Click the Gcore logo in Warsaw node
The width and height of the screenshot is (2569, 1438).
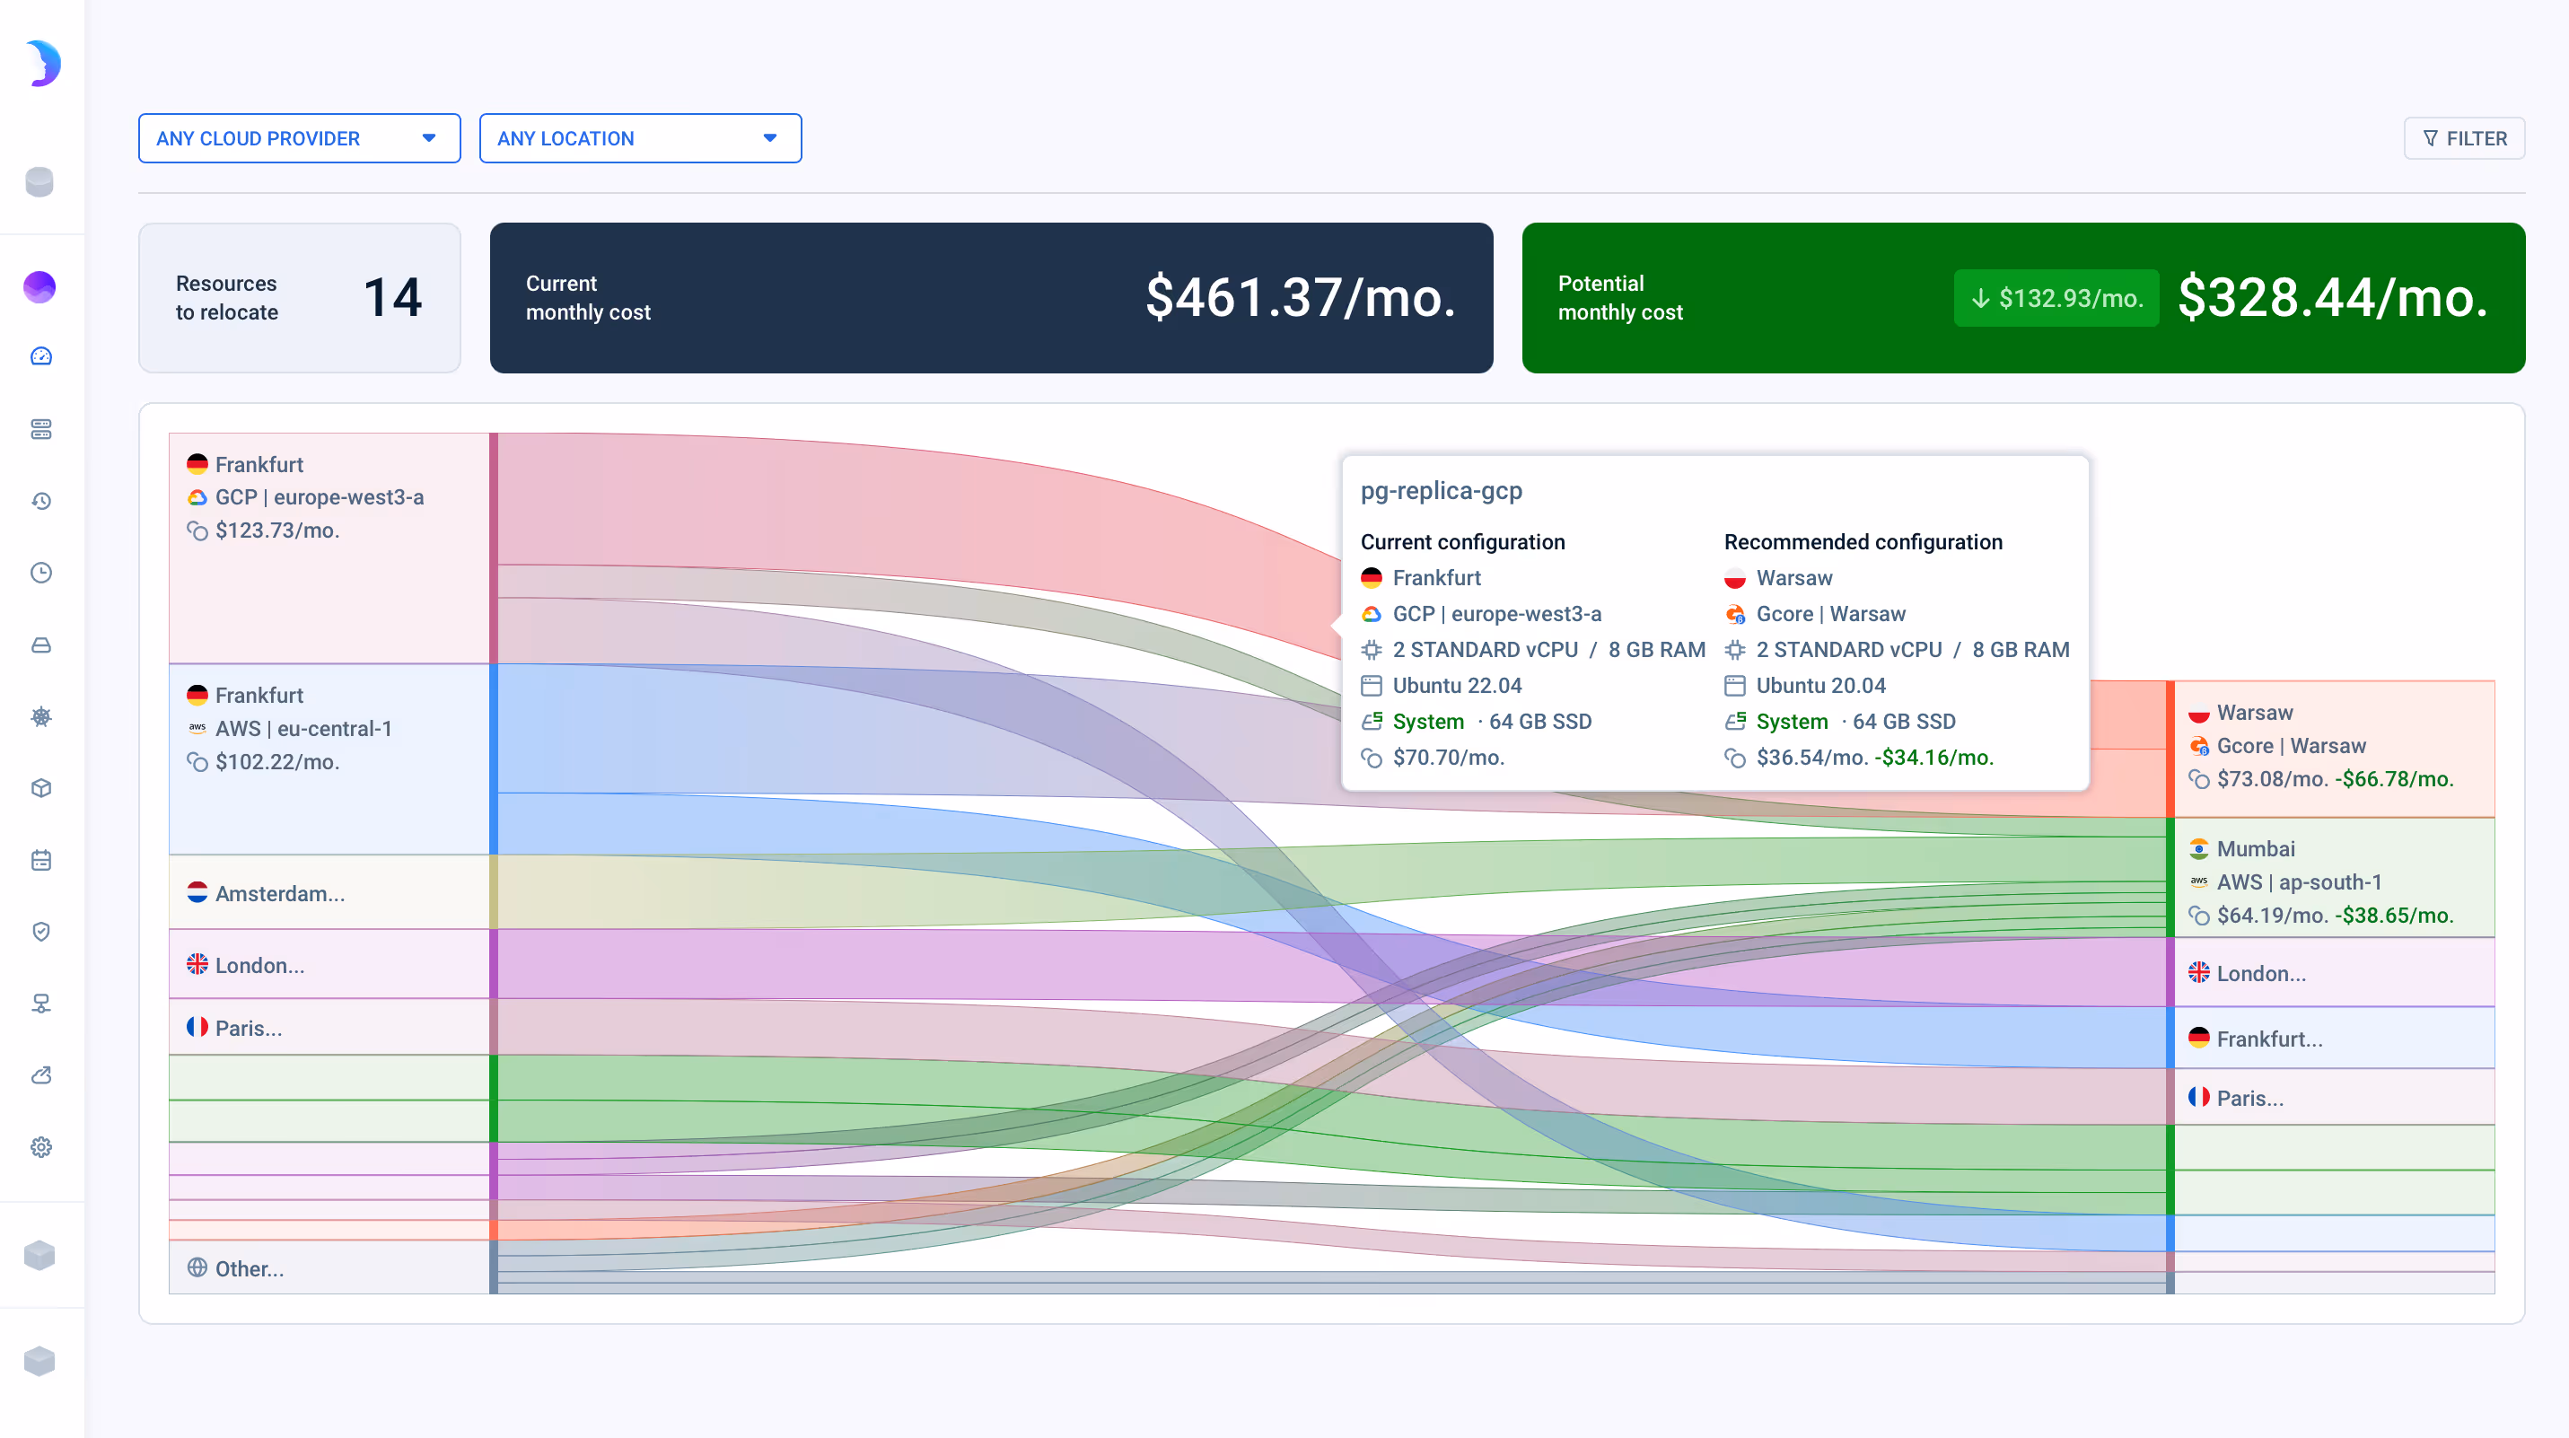click(2198, 746)
